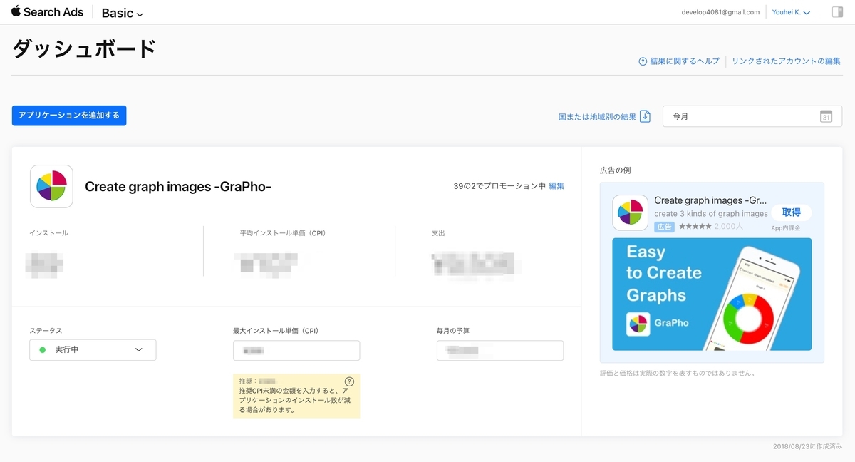Click the monthly budget input field
Image resolution: width=855 pixels, height=462 pixels.
[x=500, y=351]
